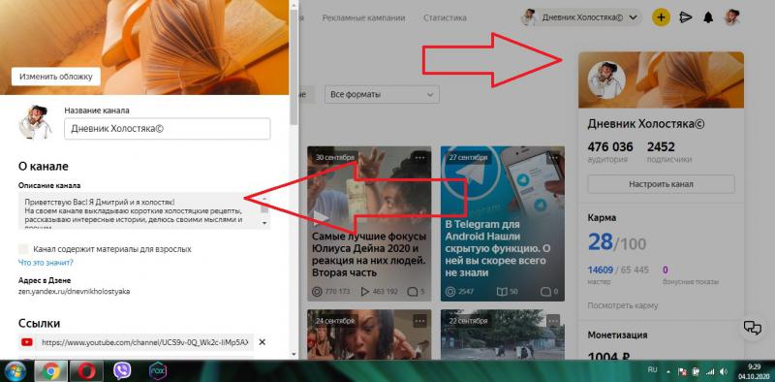Click the play icon on Юлиус Дейн video
775x382 pixels.
pos(321,218)
